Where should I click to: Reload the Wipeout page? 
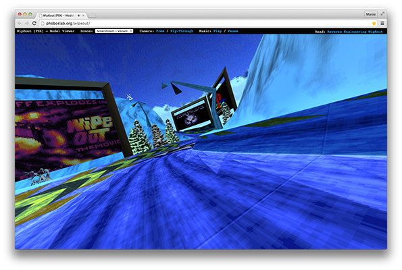pos(34,24)
